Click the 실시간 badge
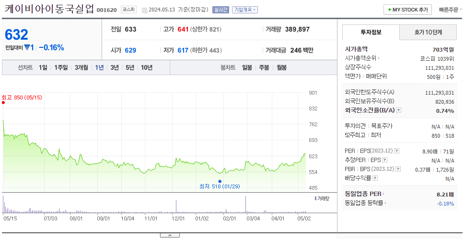 pyautogui.click(x=220, y=10)
